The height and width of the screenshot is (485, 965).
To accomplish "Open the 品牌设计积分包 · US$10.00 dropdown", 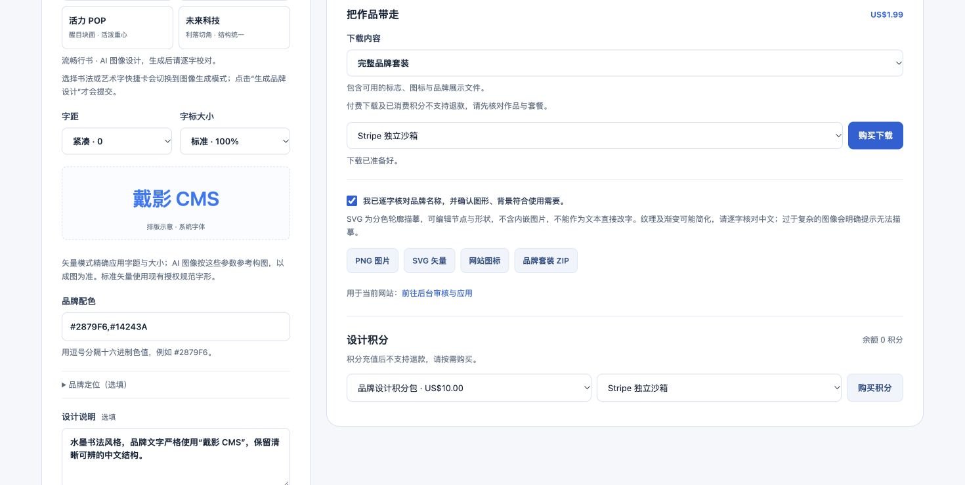I will (469, 388).
